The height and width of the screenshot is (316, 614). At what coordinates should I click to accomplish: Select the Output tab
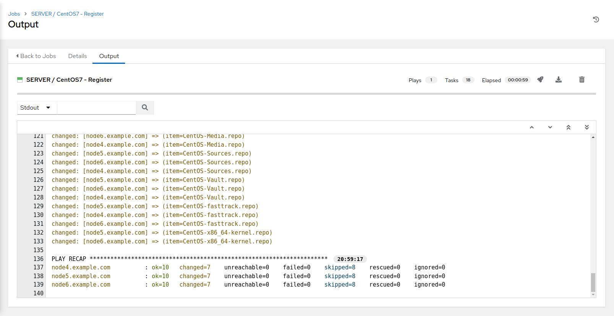coord(109,56)
